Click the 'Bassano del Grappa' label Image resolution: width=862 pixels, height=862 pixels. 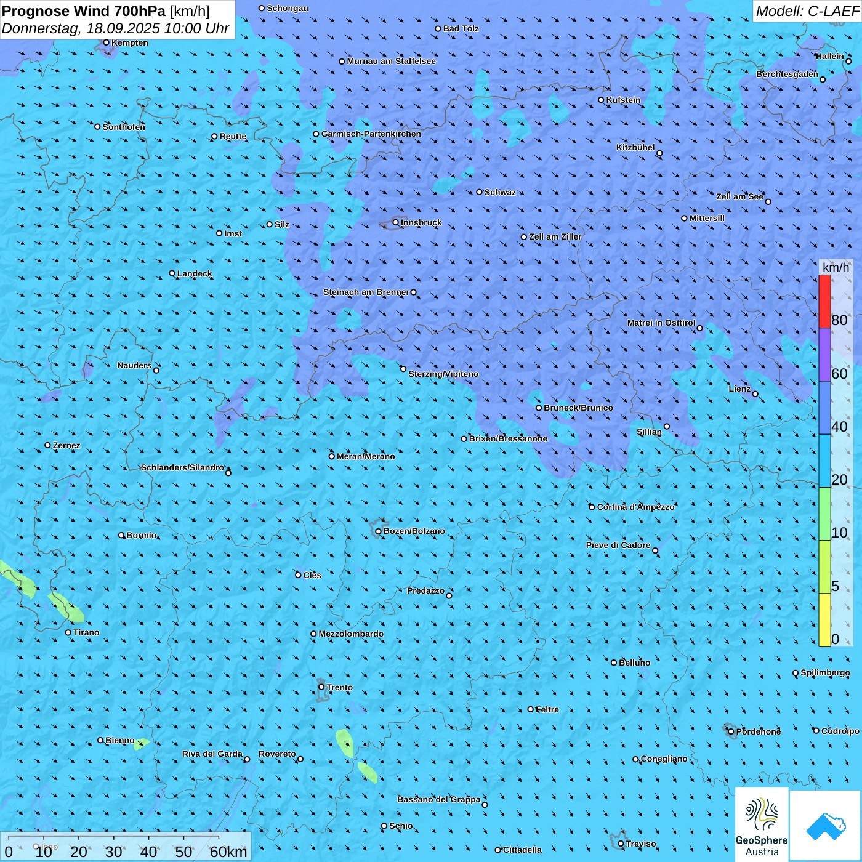click(x=439, y=799)
